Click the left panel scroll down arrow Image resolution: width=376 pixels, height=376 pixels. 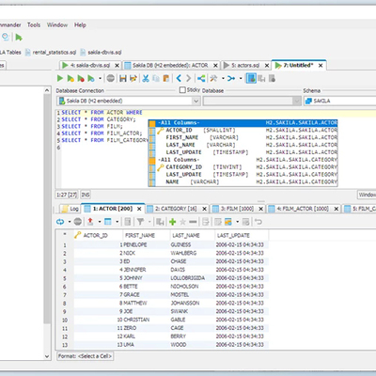tap(47, 356)
